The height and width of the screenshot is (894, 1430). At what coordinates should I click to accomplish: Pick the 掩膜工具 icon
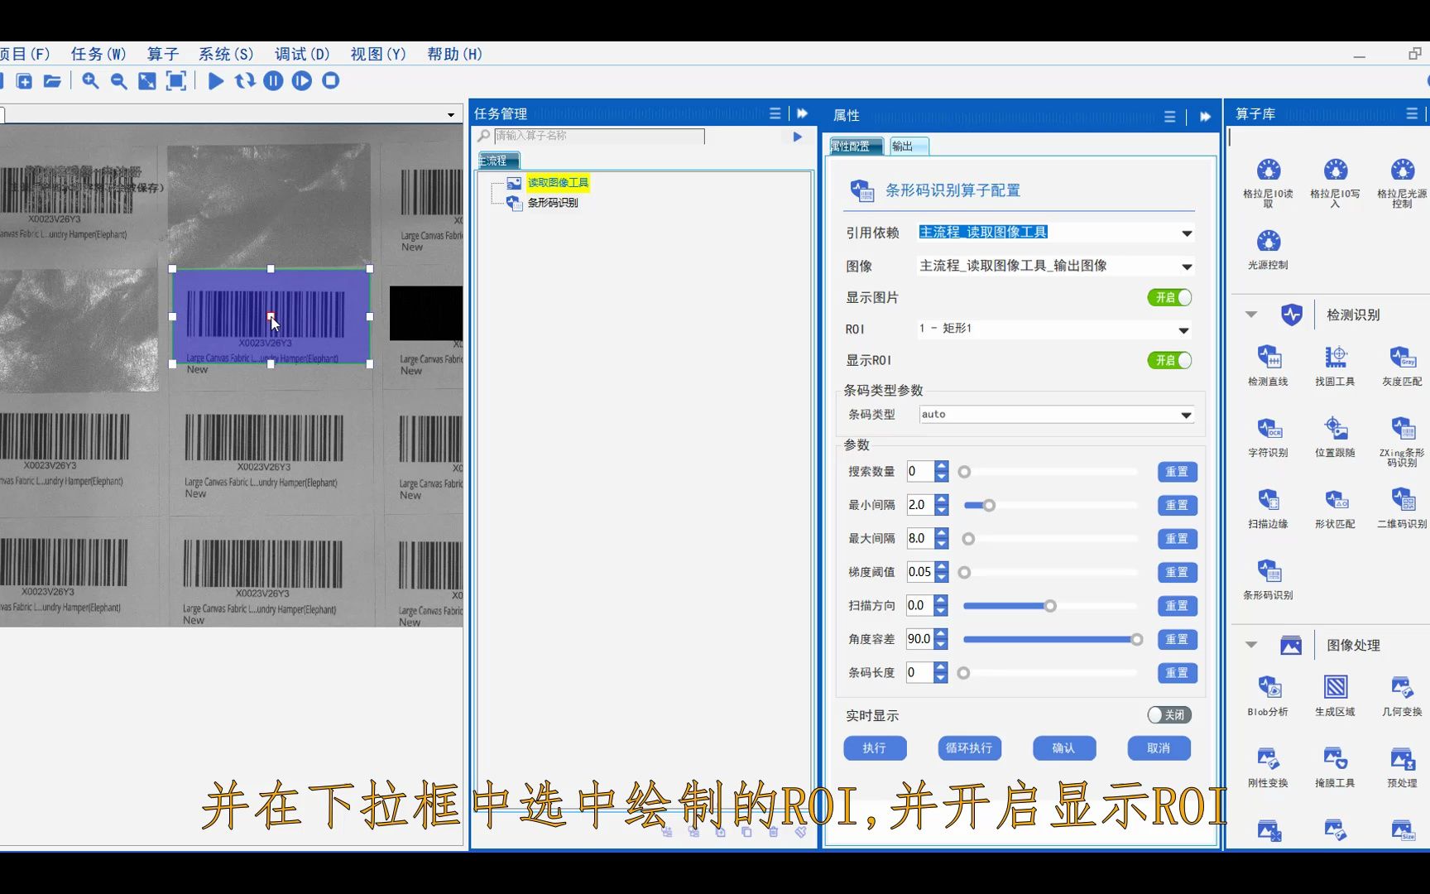[x=1335, y=758]
